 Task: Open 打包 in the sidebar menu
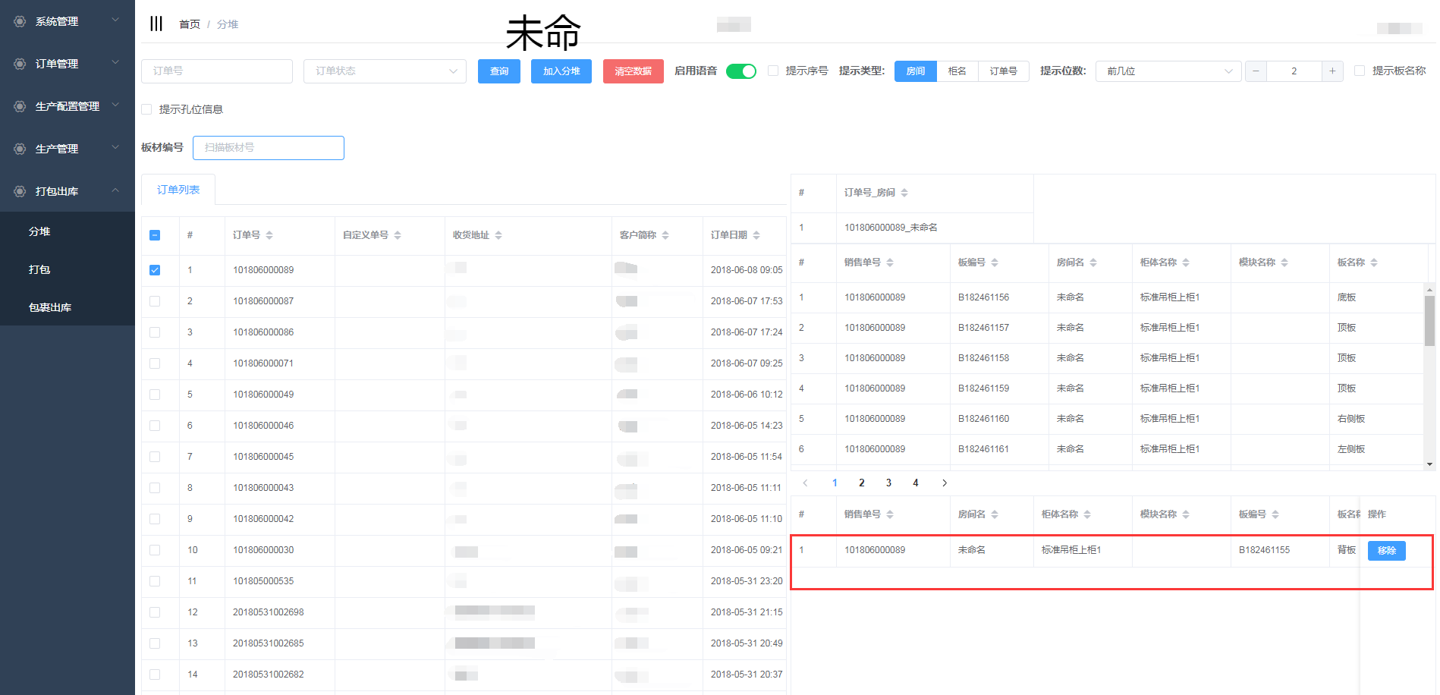pyautogui.click(x=39, y=269)
